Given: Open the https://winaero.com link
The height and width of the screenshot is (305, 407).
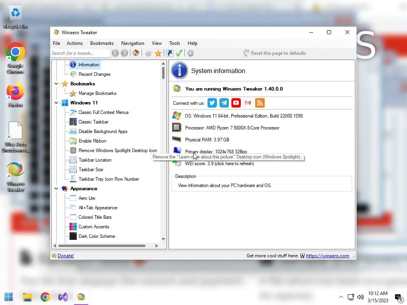Looking at the screenshot, I should [x=328, y=256].
